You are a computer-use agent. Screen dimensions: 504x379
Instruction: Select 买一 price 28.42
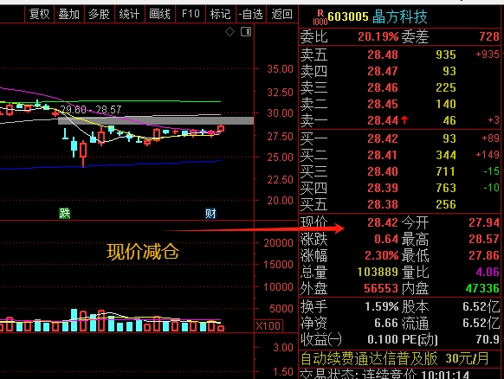click(383, 138)
